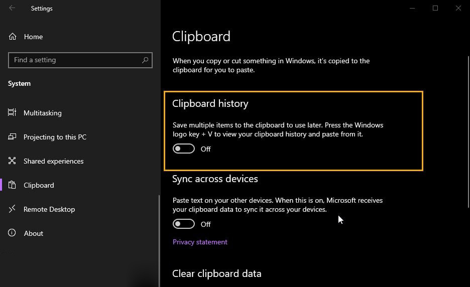Click the sidebar navigation scrollbar

coord(159,241)
